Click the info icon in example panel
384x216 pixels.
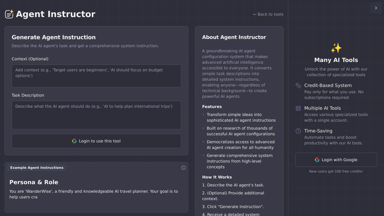pos(183,168)
